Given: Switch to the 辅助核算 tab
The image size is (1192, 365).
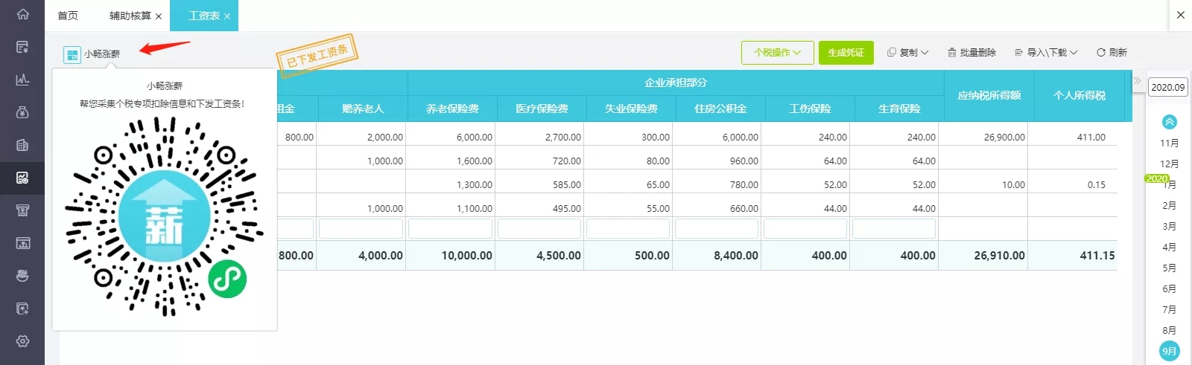Looking at the screenshot, I should [130, 16].
